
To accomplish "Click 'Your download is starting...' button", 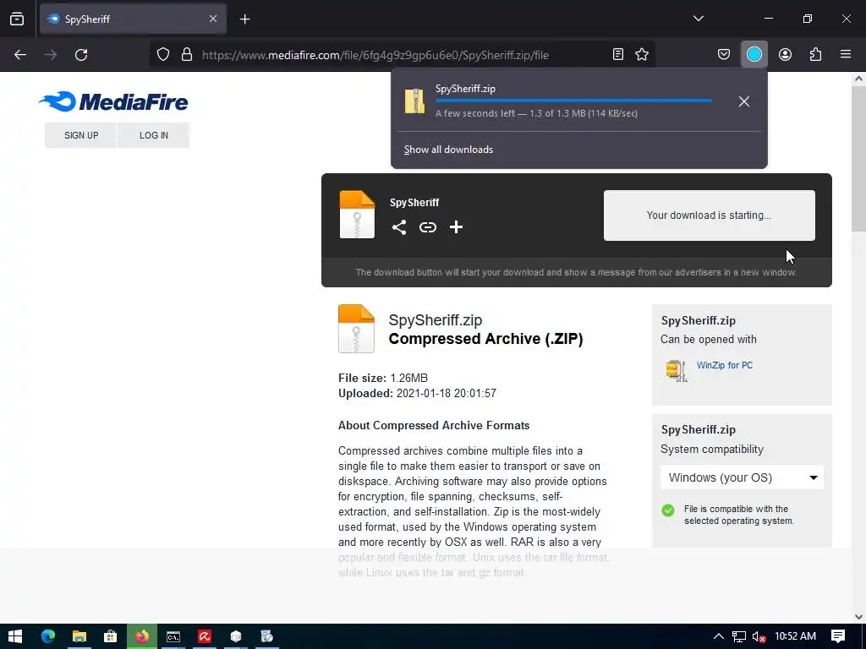I will [710, 215].
